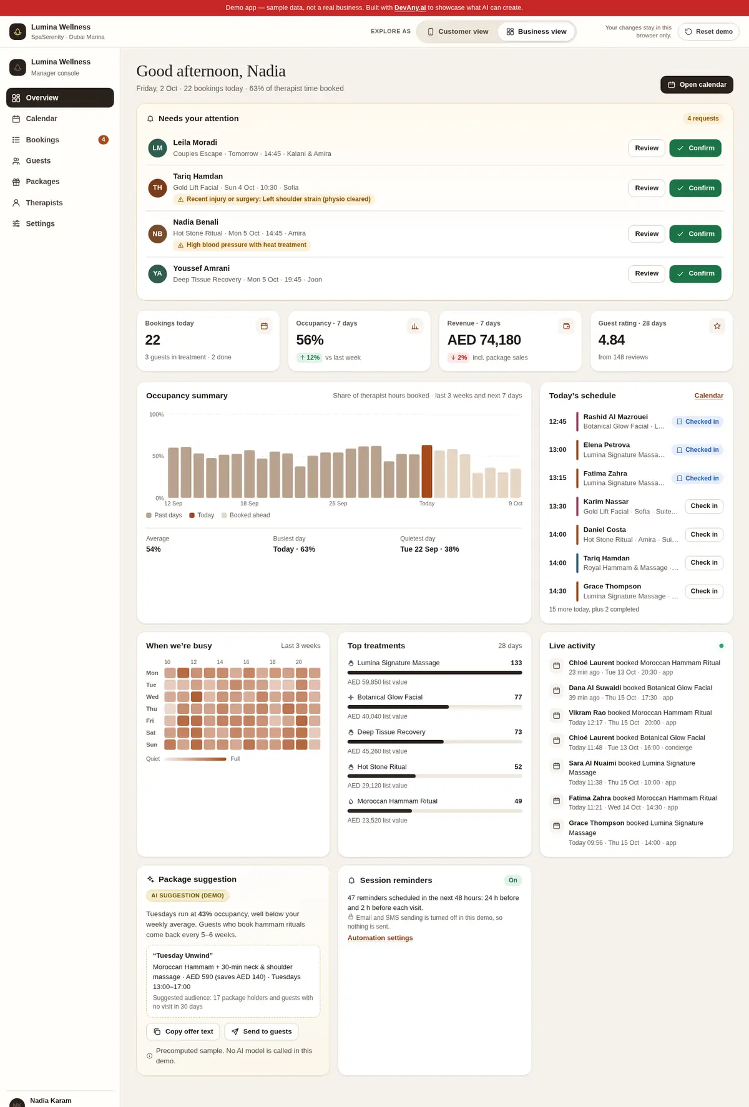Open Guests in the sidebar
Screen dimensions: 749x1107
tap(60, 161)
